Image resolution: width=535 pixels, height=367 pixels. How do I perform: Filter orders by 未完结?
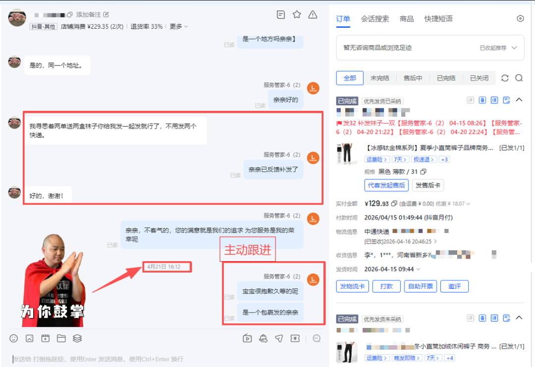tap(380, 78)
